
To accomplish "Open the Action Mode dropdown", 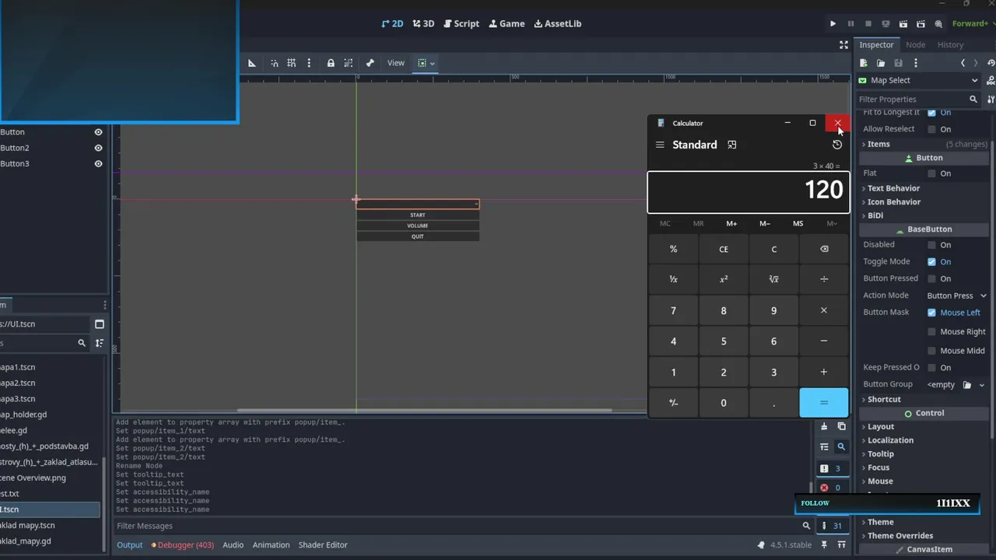I will pos(956,296).
